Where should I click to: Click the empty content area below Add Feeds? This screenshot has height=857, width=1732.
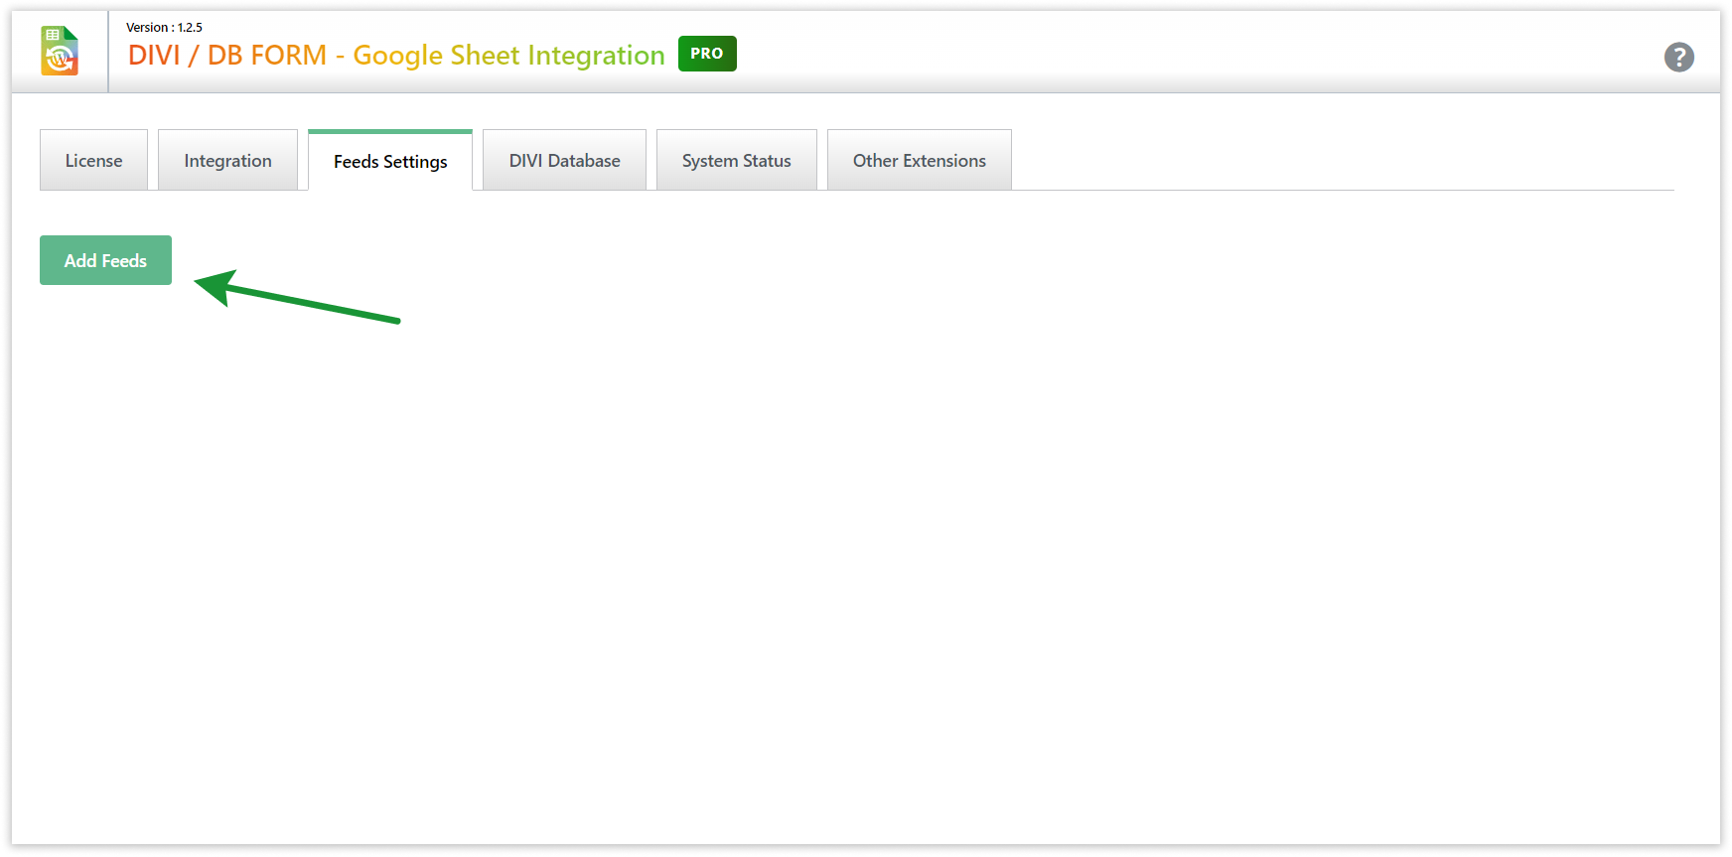794,546
